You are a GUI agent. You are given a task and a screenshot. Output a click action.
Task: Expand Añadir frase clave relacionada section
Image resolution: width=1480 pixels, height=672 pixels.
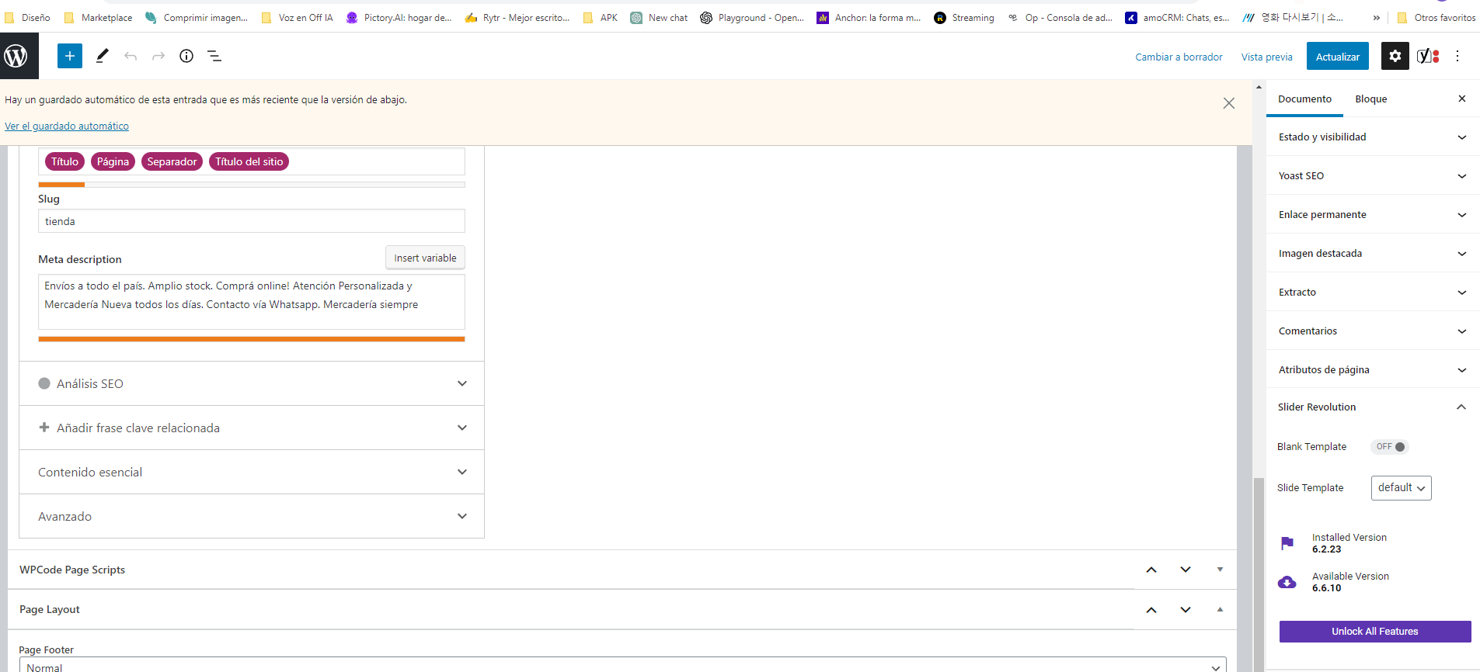(x=252, y=428)
